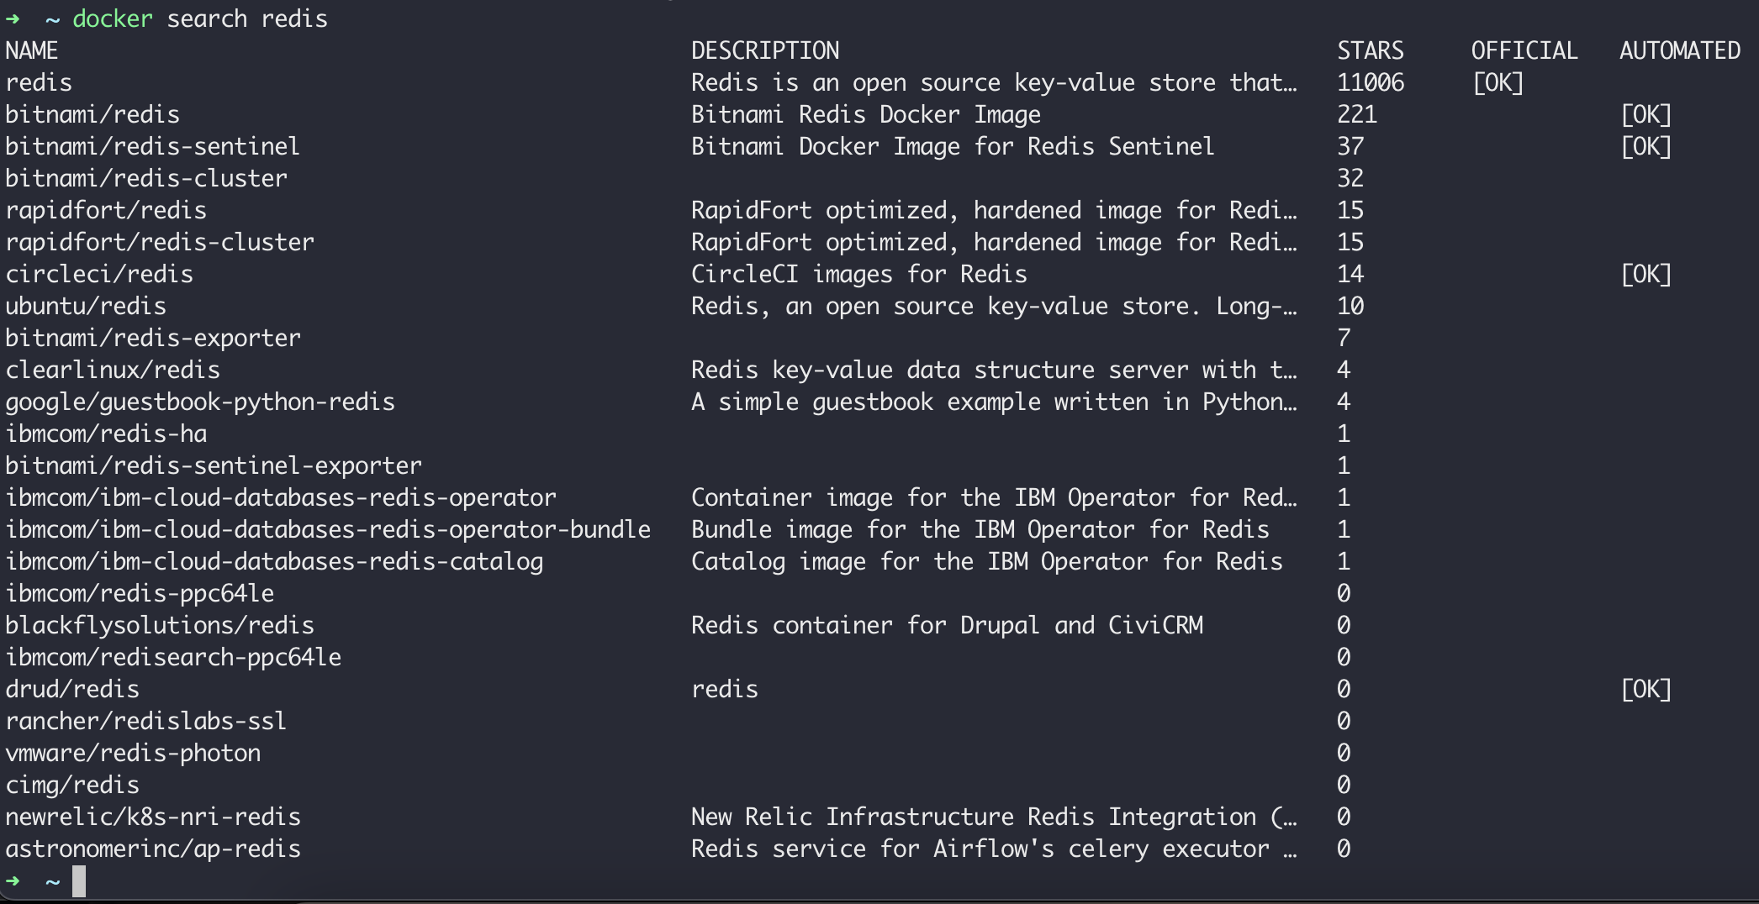Click the automated [OK] marker for circleci/redis
This screenshot has height=904, width=1759.
pyautogui.click(x=1646, y=274)
